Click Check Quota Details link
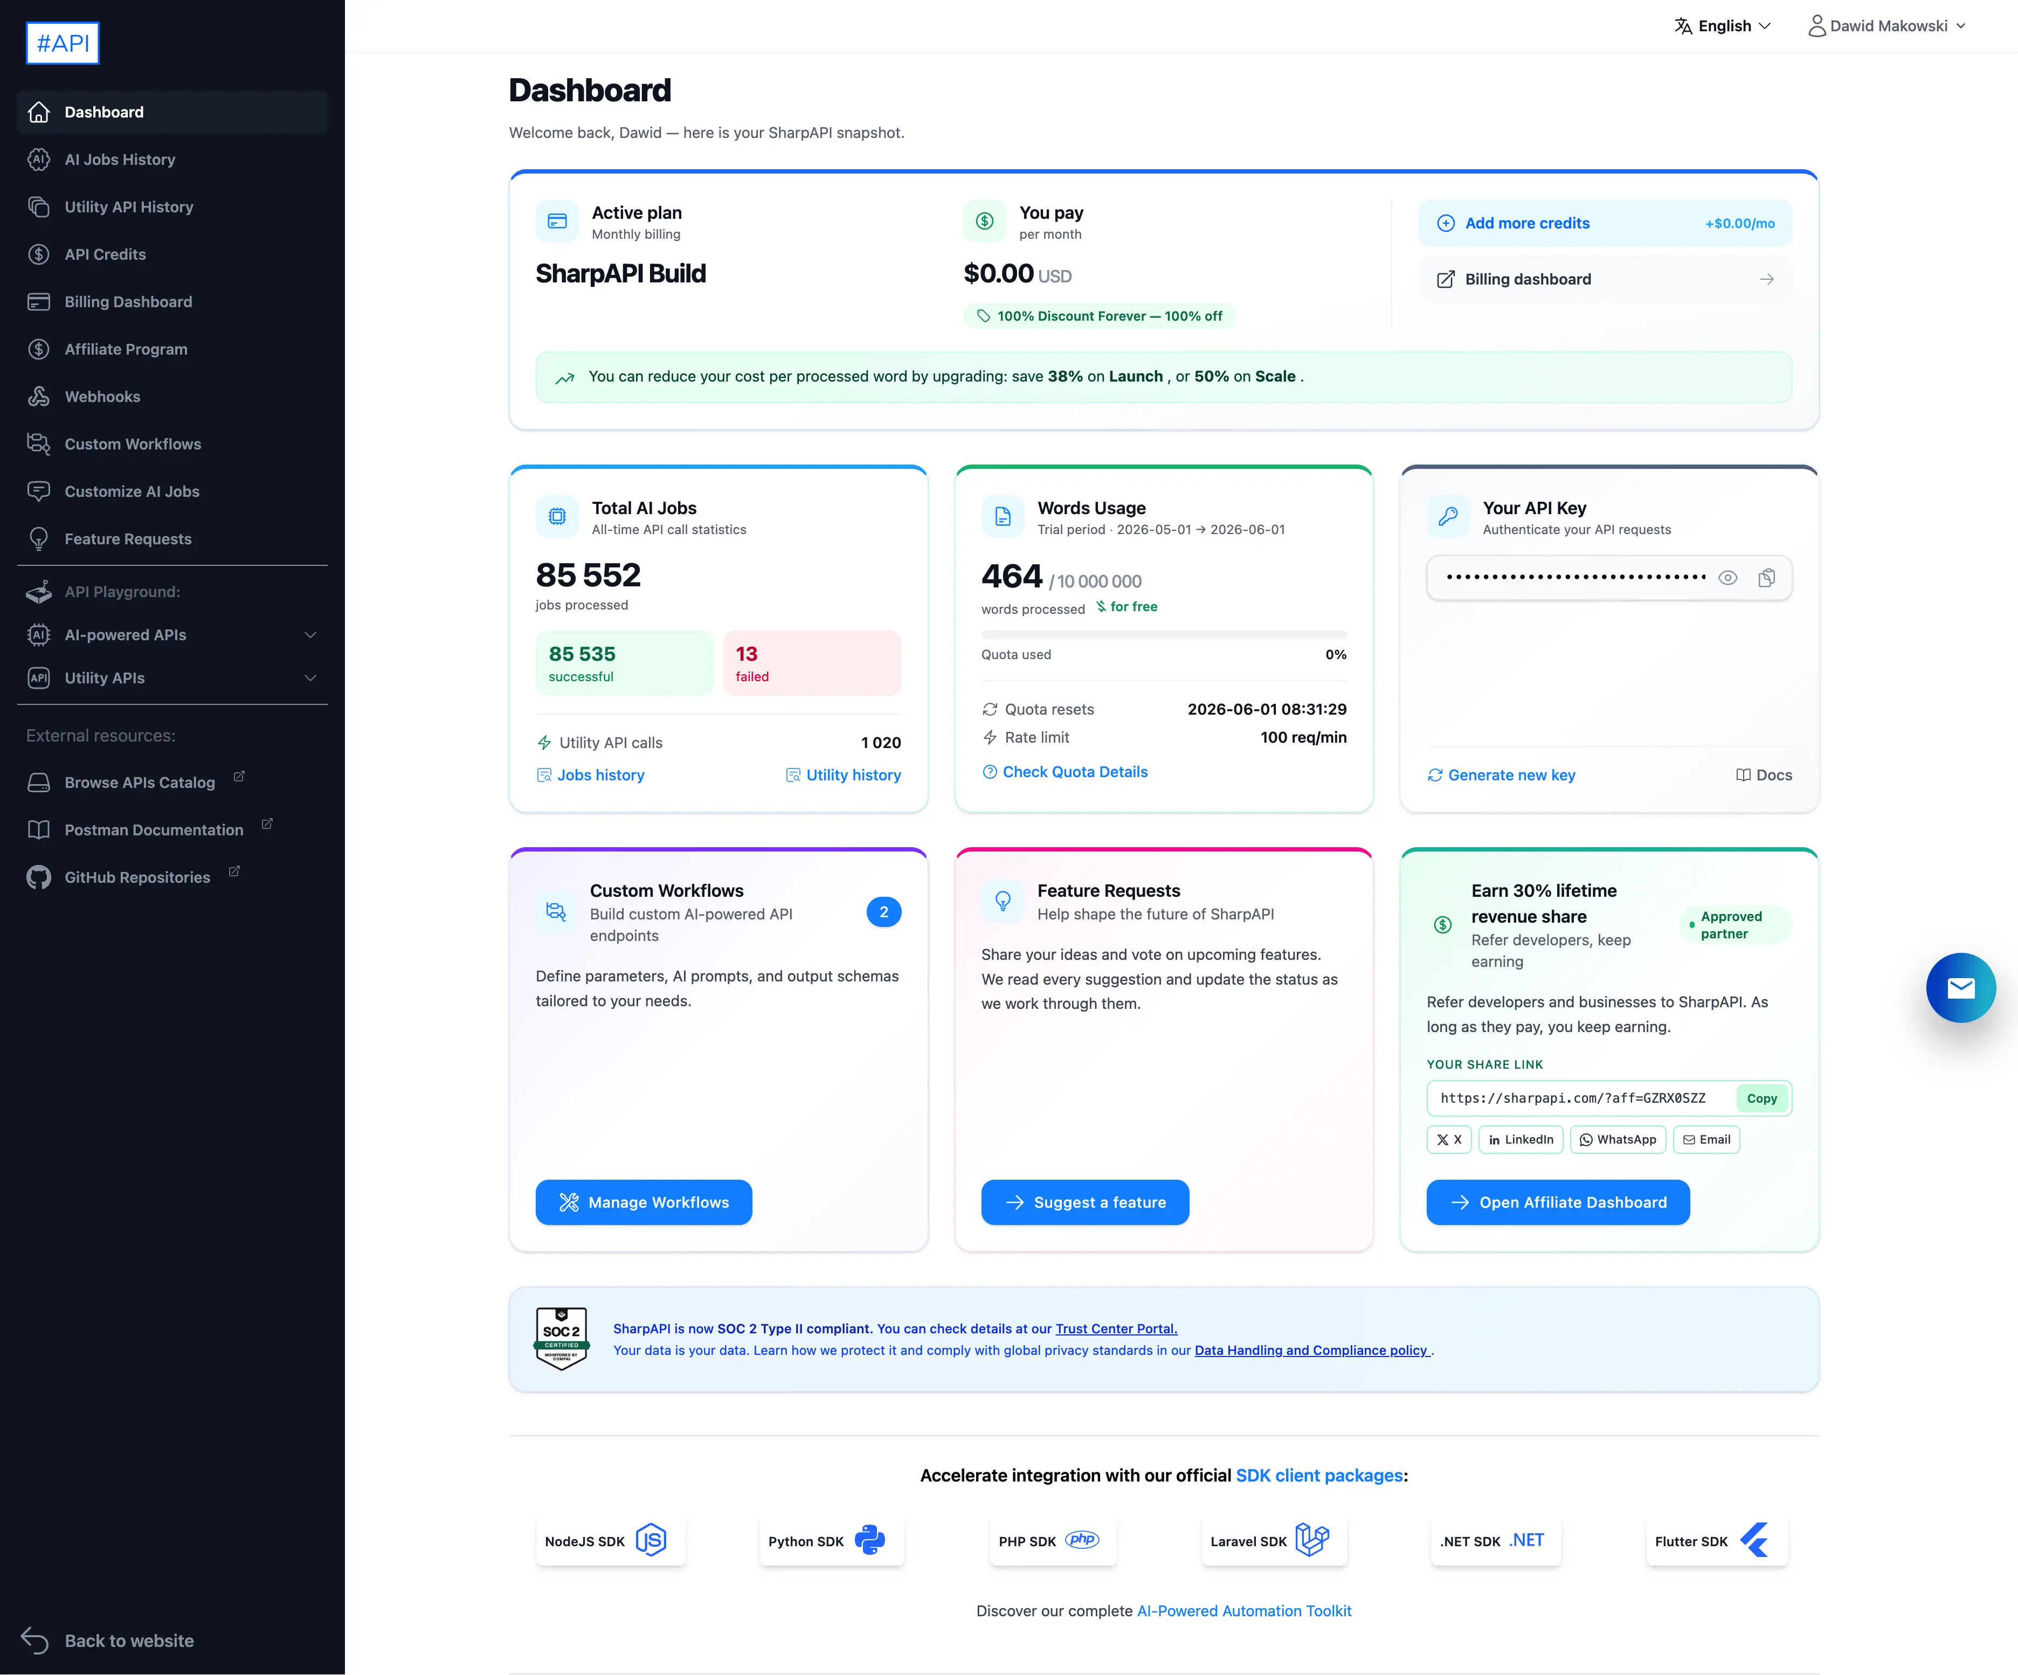This screenshot has height=1675, width=2018. (x=1065, y=773)
